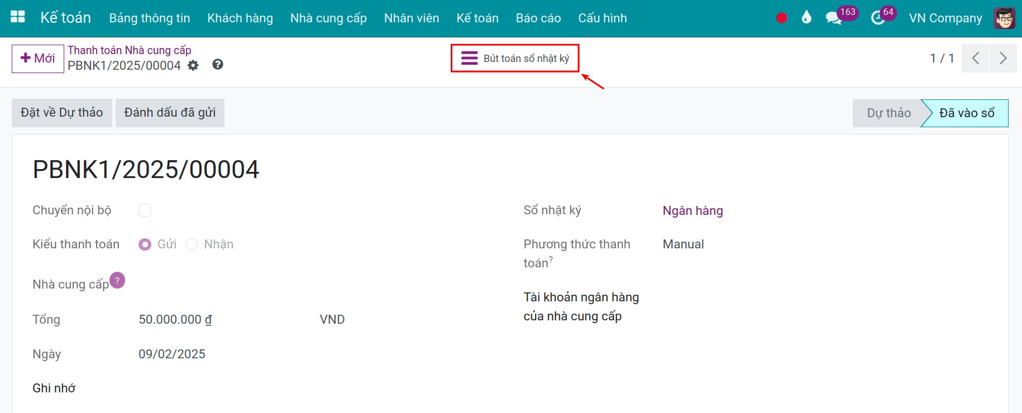Open the Nhân viên menu
The height and width of the screenshot is (413, 1022).
click(x=412, y=18)
